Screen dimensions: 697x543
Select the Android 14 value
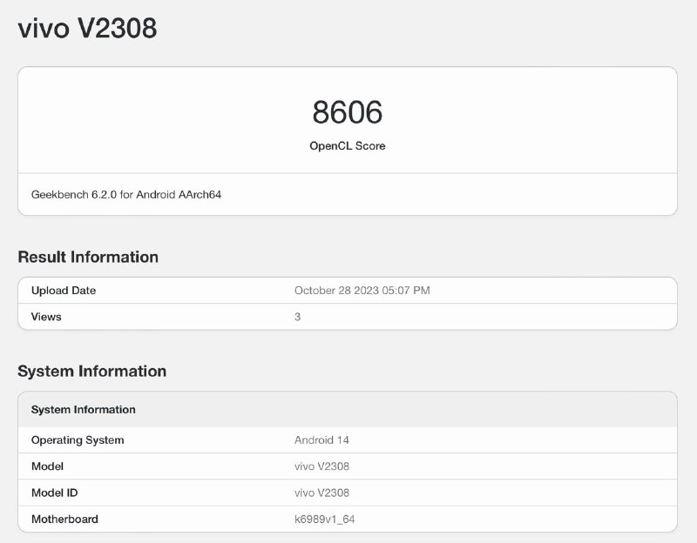(321, 440)
